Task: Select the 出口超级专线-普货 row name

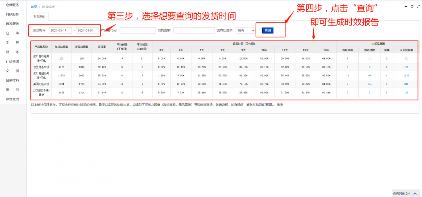Action: pyautogui.click(x=41, y=93)
